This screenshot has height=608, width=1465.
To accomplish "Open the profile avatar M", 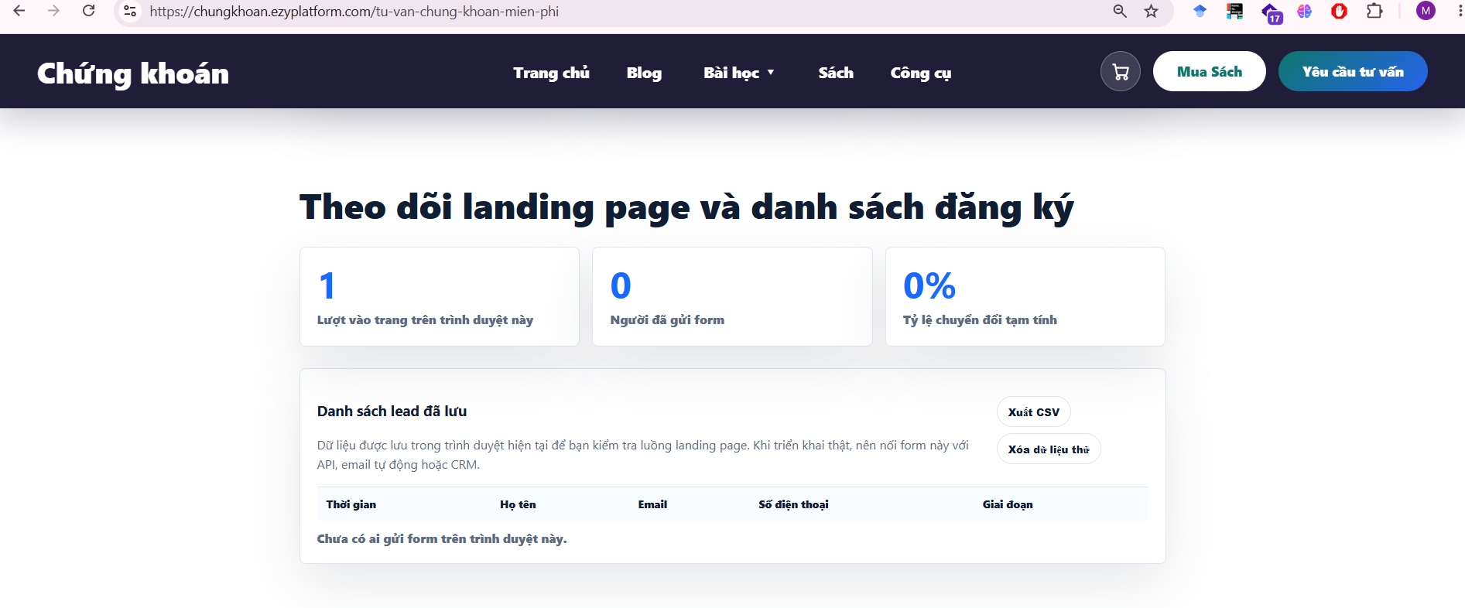I will click(1426, 11).
